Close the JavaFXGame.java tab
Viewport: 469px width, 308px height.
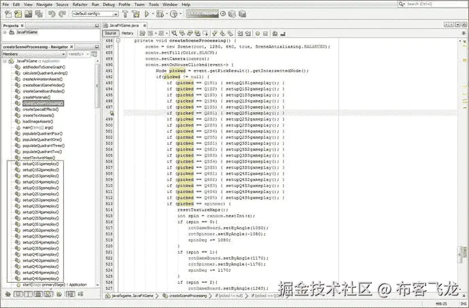[145, 25]
